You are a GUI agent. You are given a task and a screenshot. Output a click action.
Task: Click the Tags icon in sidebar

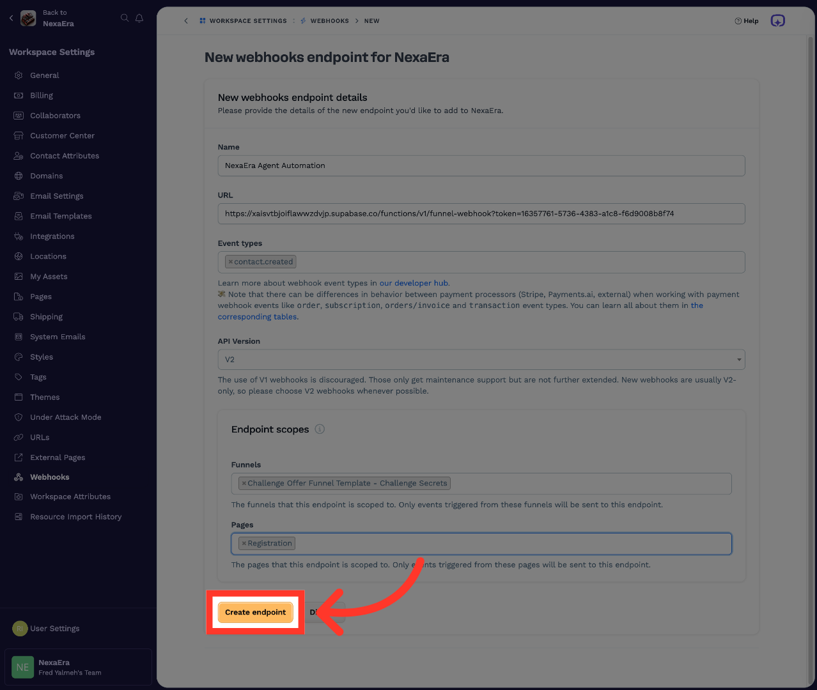point(19,377)
